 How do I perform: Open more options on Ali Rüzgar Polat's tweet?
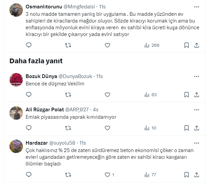coord(197,109)
